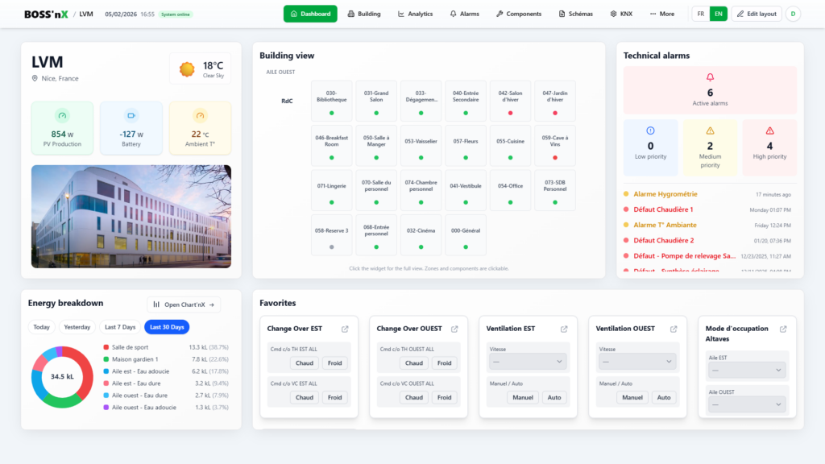Open user avatar D in header
This screenshot has width=825, height=464.
[x=793, y=14]
